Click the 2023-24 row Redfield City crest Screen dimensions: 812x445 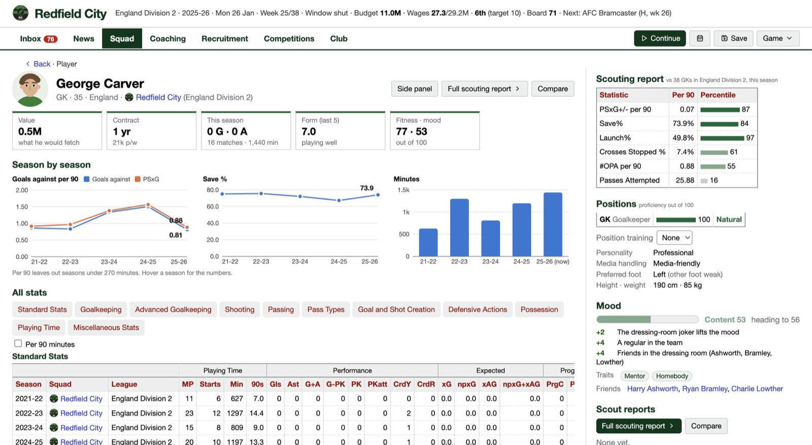(54, 428)
